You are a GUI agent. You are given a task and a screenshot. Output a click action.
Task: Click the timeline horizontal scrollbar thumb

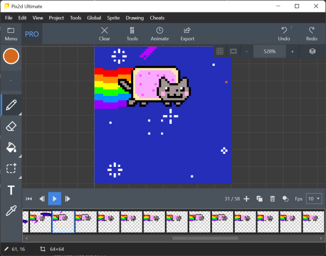coord(205,238)
